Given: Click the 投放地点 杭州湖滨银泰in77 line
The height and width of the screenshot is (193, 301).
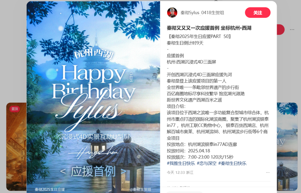Looking at the screenshot, I should click(x=202, y=144).
